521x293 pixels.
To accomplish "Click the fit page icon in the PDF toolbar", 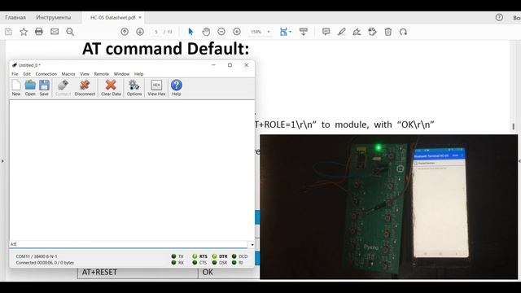I will [283, 32].
